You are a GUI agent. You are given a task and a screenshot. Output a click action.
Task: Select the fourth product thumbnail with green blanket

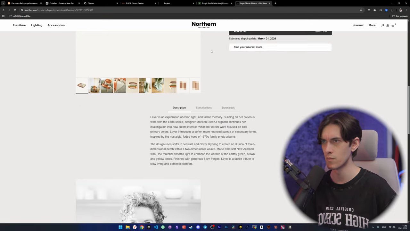(x=119, y=85)
